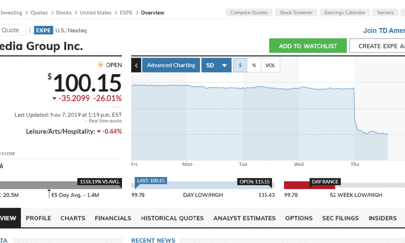Click the Real time quote note
405x243 pixels.
(x=105, y=121)
